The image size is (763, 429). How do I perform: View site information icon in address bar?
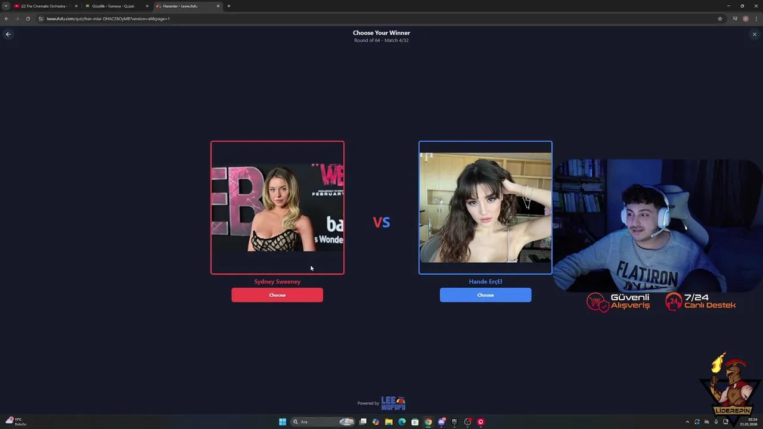click(x=41, y=18)
